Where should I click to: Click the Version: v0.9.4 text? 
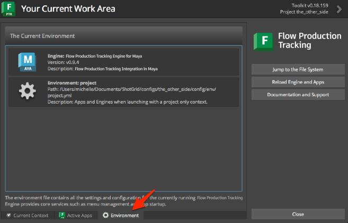tap(63, 62)
